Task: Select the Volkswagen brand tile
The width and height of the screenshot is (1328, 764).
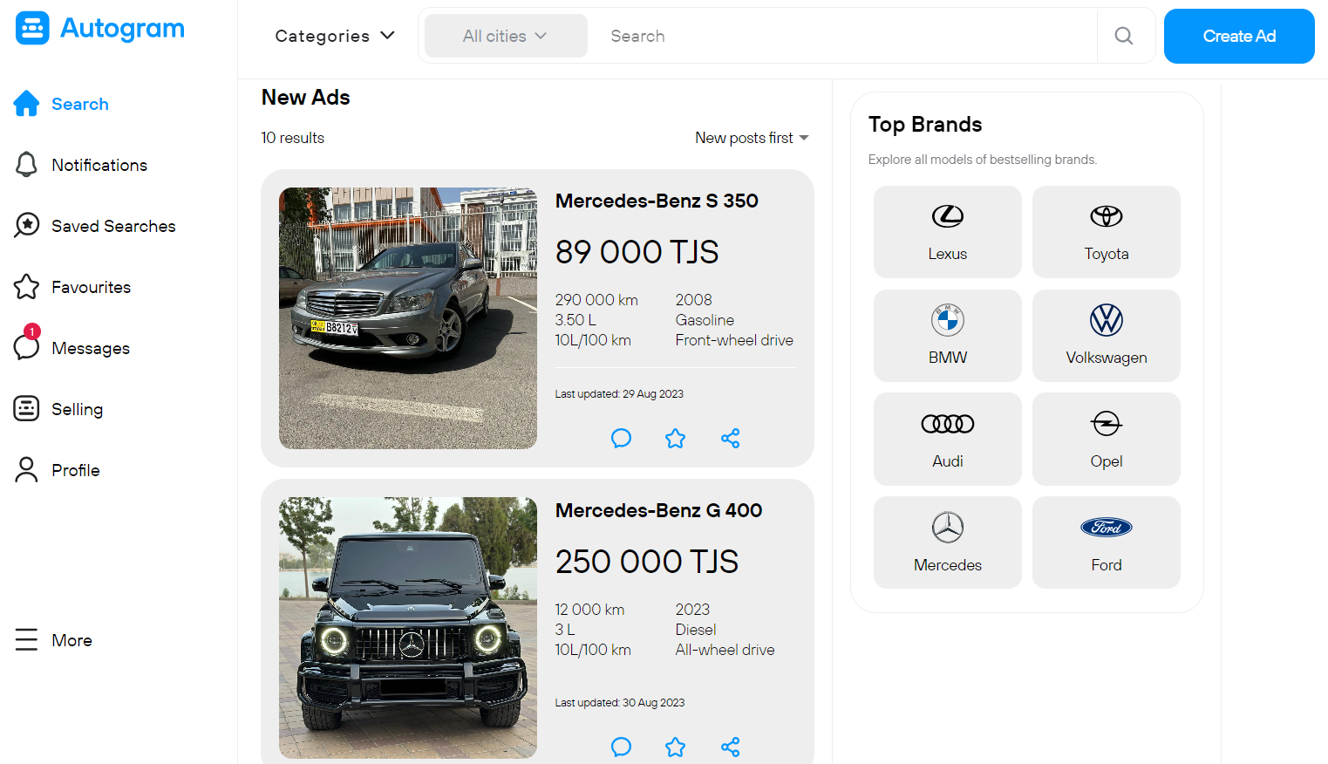Action: click(x=1107, y=336)
